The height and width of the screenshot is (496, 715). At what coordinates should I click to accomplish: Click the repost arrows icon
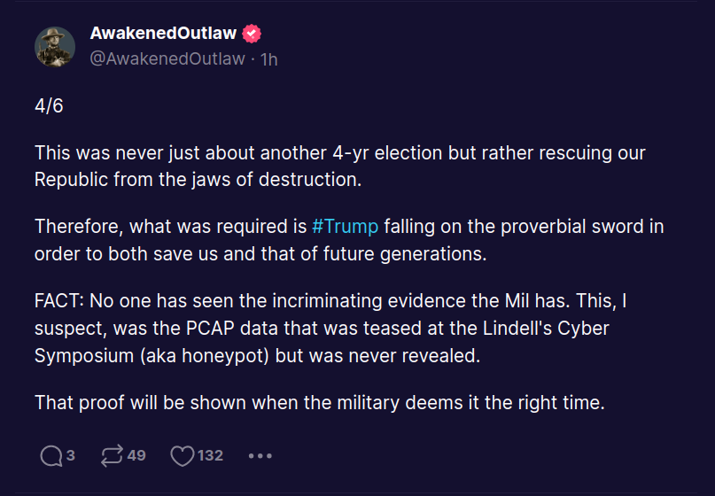pos(113,455)
